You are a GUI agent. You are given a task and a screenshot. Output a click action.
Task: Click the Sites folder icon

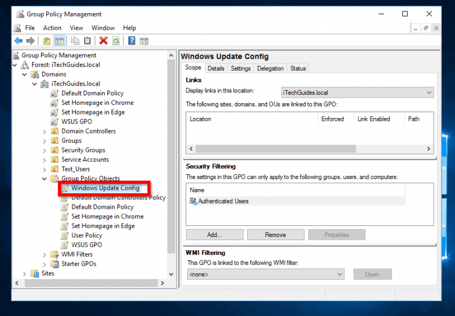(35, 273)
